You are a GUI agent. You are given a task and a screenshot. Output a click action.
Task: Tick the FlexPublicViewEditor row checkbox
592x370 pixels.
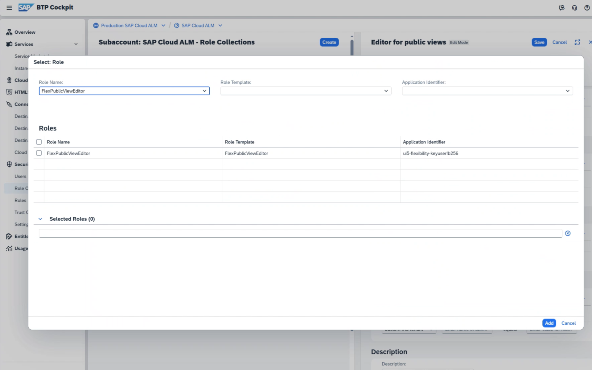tap(39, 153)
